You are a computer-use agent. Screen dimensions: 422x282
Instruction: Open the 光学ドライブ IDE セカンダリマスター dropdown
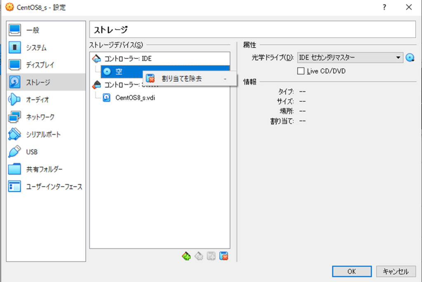[x=350, y=58]
